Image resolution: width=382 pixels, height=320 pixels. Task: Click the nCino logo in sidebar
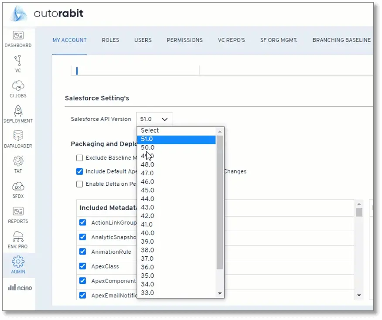pyautogui.click(x=20, y=288)
